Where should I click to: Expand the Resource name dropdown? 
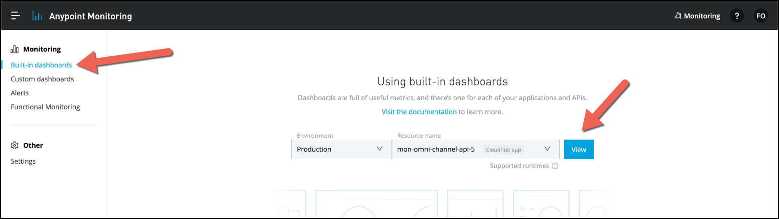[476, 149]
